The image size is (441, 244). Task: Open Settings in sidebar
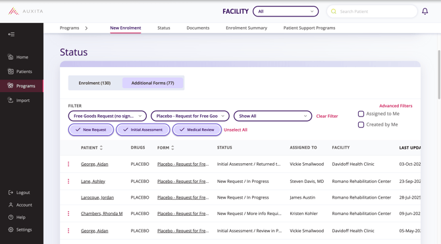[x=20, y=230]
